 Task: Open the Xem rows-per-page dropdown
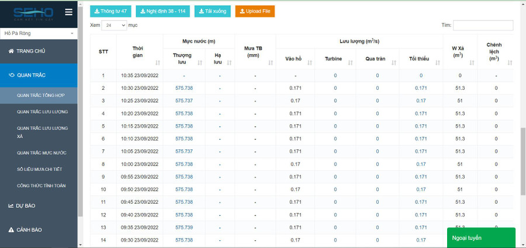point(114,26)
